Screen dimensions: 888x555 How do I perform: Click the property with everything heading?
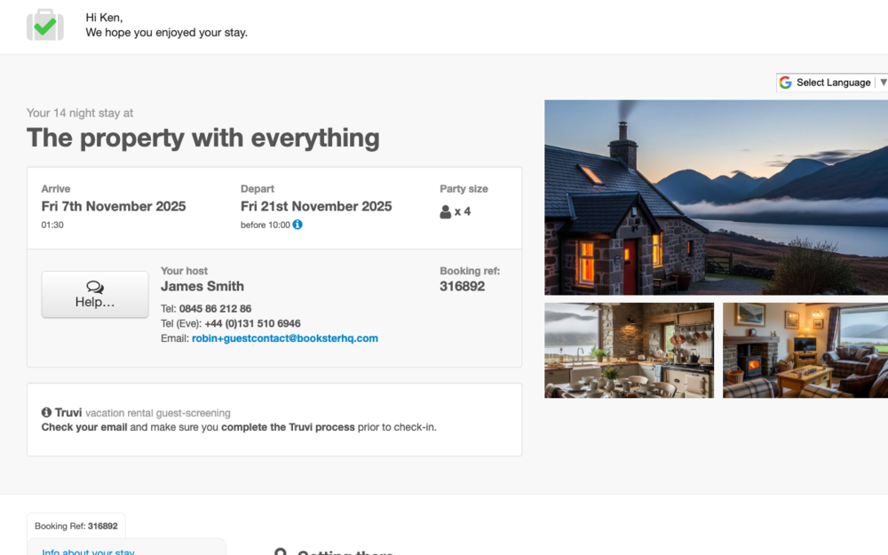(x=203, y=138)
